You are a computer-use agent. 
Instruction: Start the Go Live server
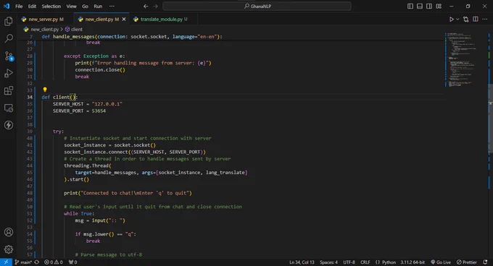pos(441,262)
